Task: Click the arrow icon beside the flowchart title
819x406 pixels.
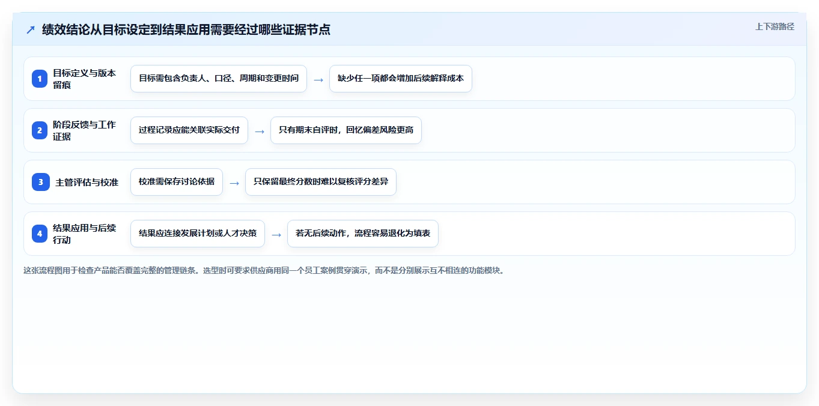Action: [31, 29]
